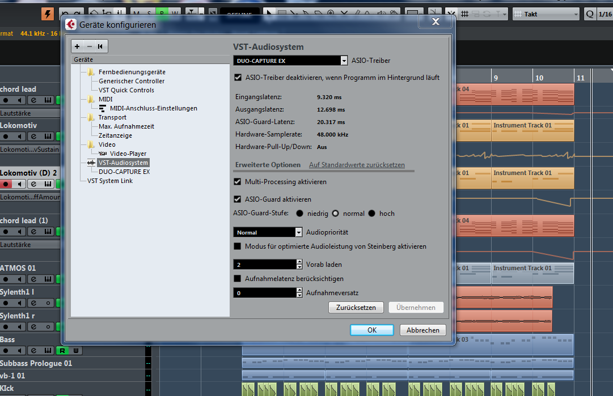This screenshot has width=613, height=396.
Task: Select VST System Link tree entry
Action: [x=110, y=180]
